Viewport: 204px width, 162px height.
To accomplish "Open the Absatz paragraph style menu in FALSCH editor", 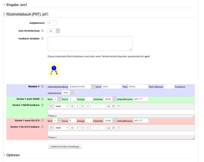I will coord(61,127).
